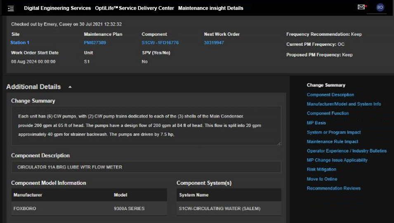Open component S1CW-1FD16776 link

coord(160,43)
